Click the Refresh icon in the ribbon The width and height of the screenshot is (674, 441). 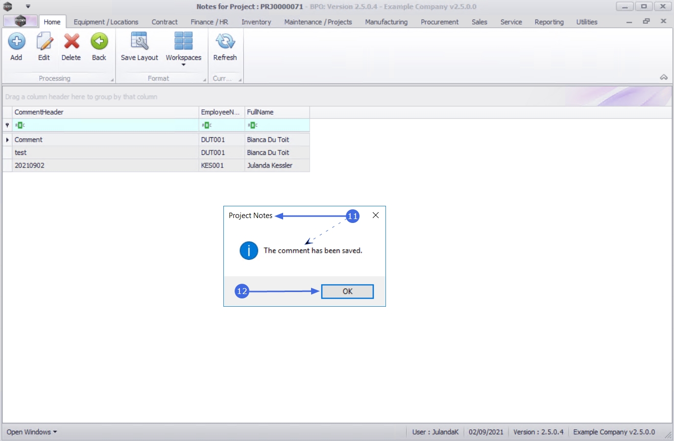coord(225,42)
